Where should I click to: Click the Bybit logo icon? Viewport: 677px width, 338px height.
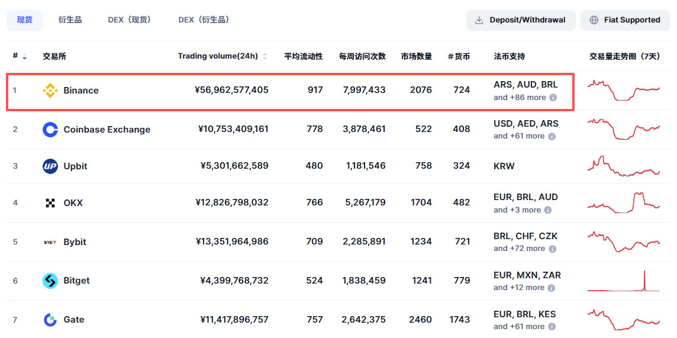point(50,242)
